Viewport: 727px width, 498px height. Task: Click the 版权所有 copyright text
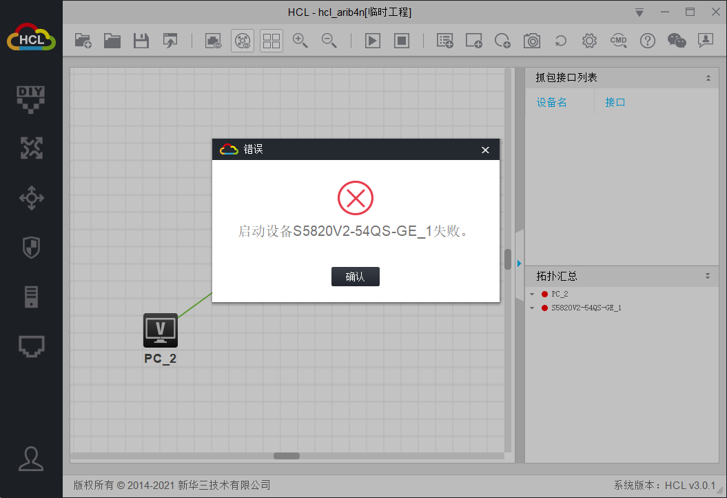[172, 486]
